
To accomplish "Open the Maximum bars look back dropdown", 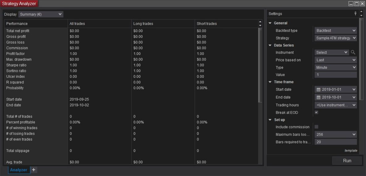I will [x=336, y=135].
